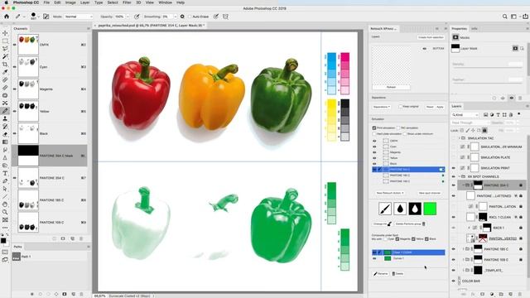
Task: Toggle Keep original checkbox
Action: click(400, 107)
